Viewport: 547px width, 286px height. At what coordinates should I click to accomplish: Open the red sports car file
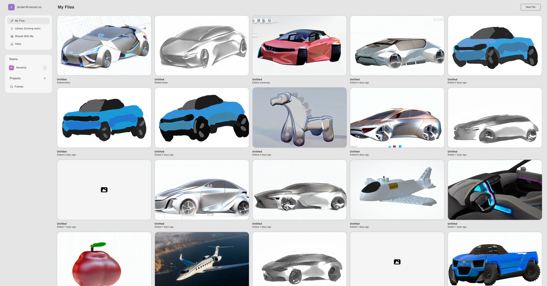tap(299, 45)
